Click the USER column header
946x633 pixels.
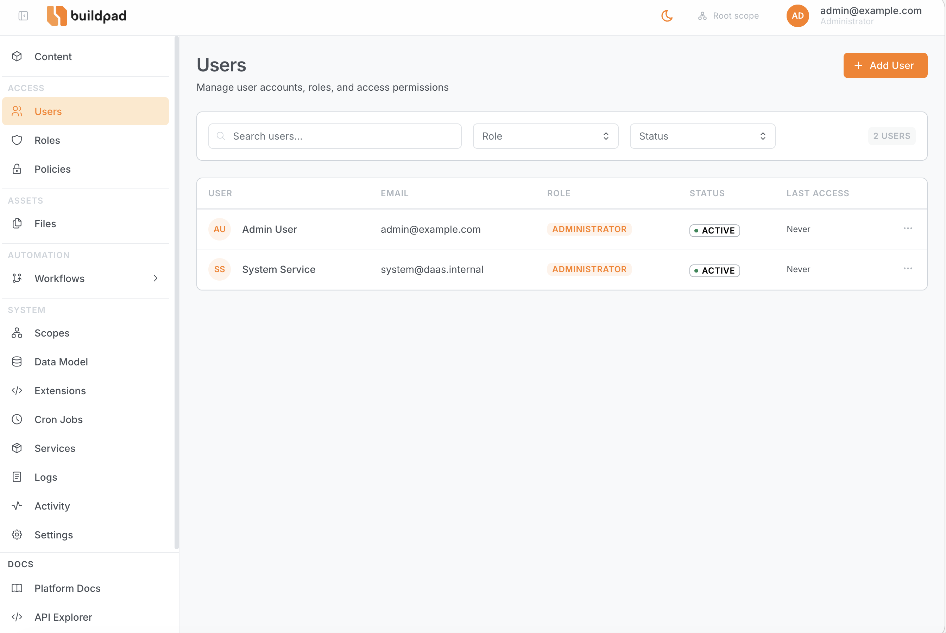(x=220, y=193)
